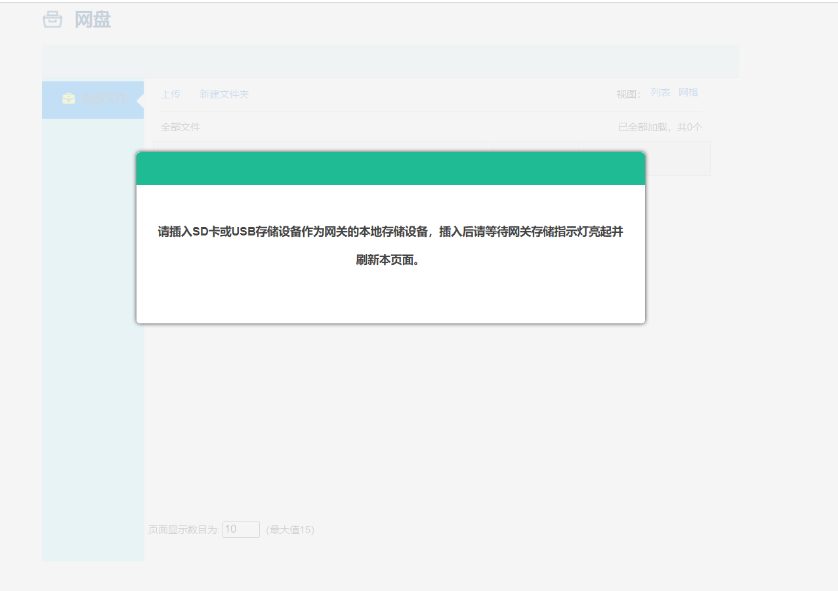Click the 已全部加载，共0个 status text
838x591 pixels.
click(660, 127)
